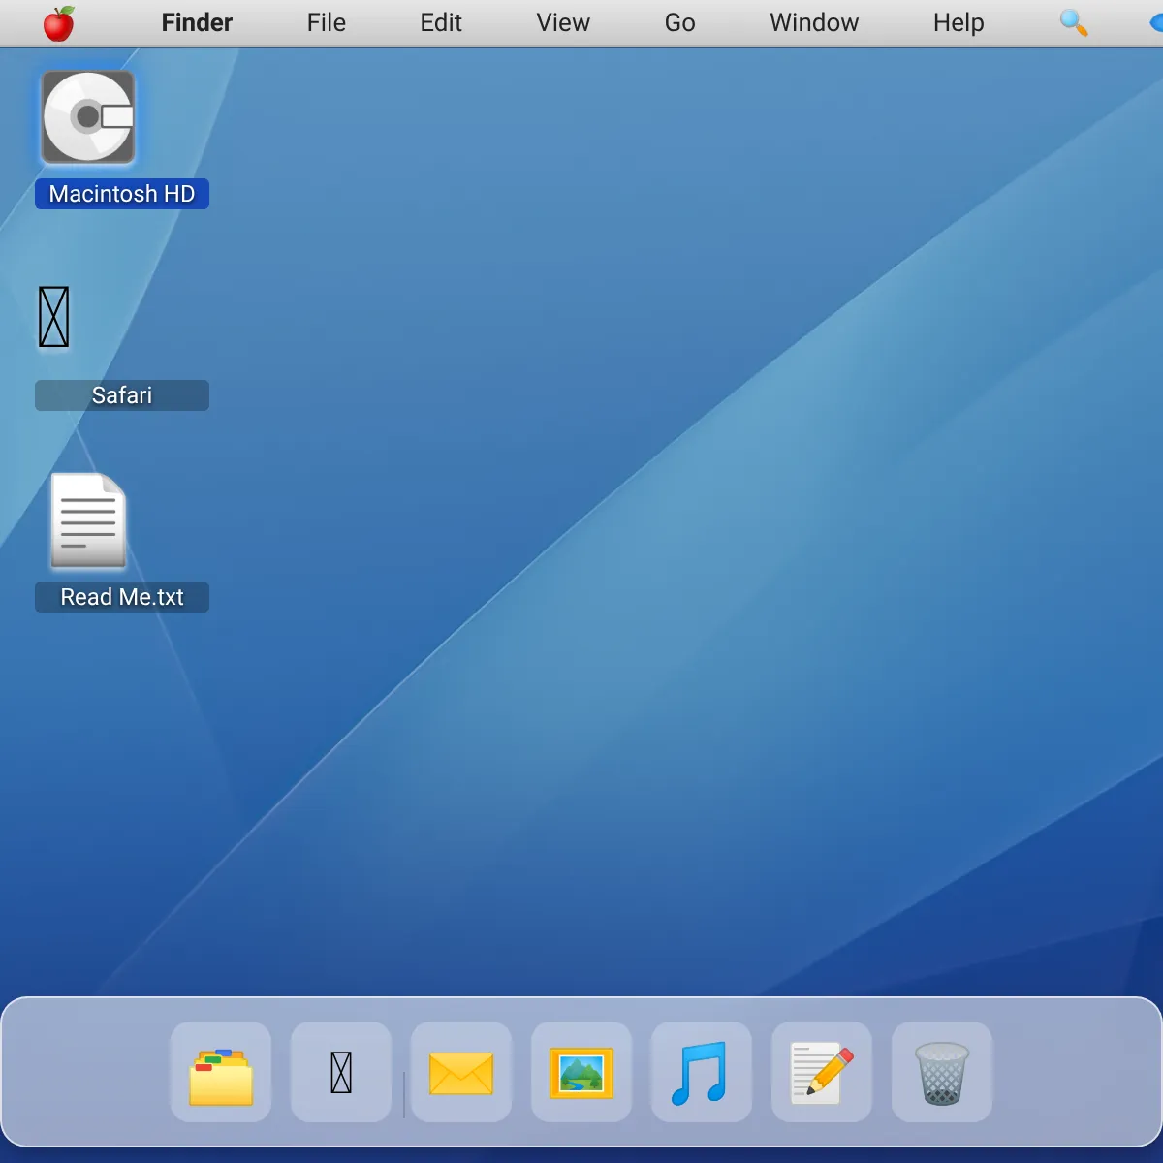Viewport: 1163px width, 1163px height.
Task: Open the notepad with pencil Dock icon
Action: coord(822,1073)
